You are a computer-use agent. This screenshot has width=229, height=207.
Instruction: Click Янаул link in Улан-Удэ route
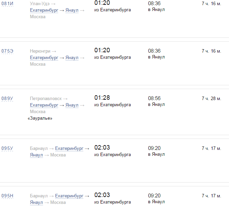pos(72,10)
